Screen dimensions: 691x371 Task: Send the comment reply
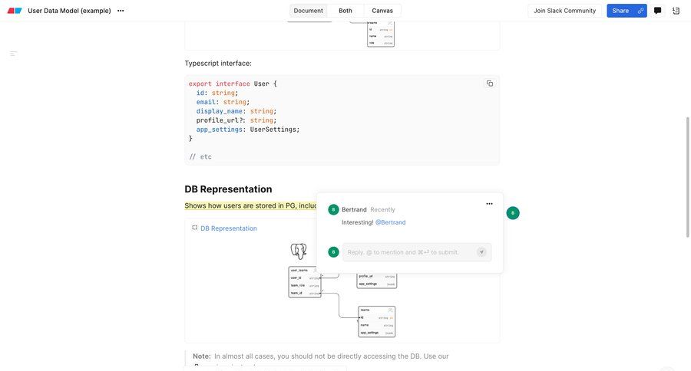(481, 252)
